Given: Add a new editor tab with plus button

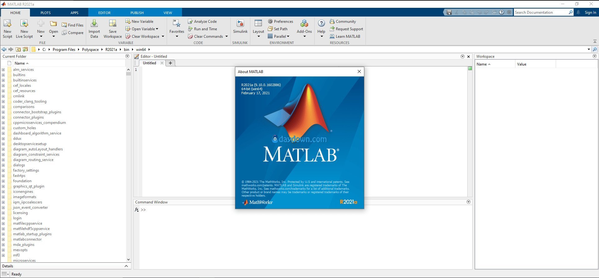Looking at the screenshot, I should [x=170, y=63].
